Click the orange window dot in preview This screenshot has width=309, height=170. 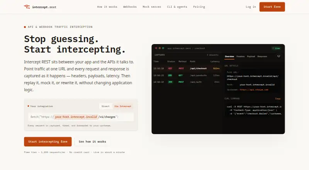[160, 48]
